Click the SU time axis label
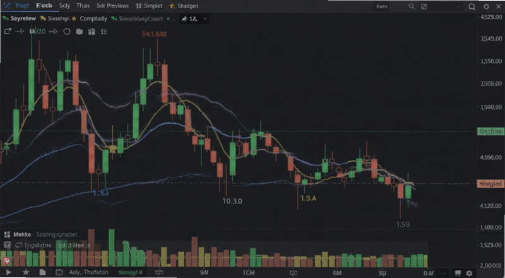Viewport: 505px width, 278px height. point(383,273)
